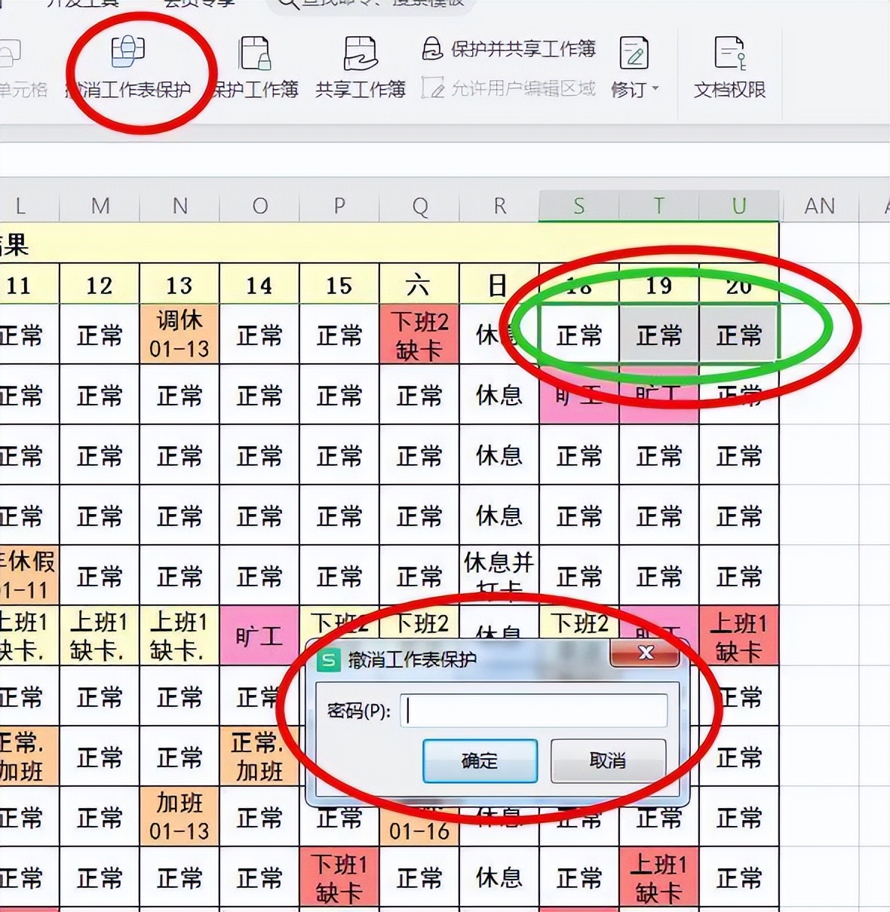890x912 pixels.
Task: Select the red 上班1 缺卡 cell in column T
Action: point(659,877)
